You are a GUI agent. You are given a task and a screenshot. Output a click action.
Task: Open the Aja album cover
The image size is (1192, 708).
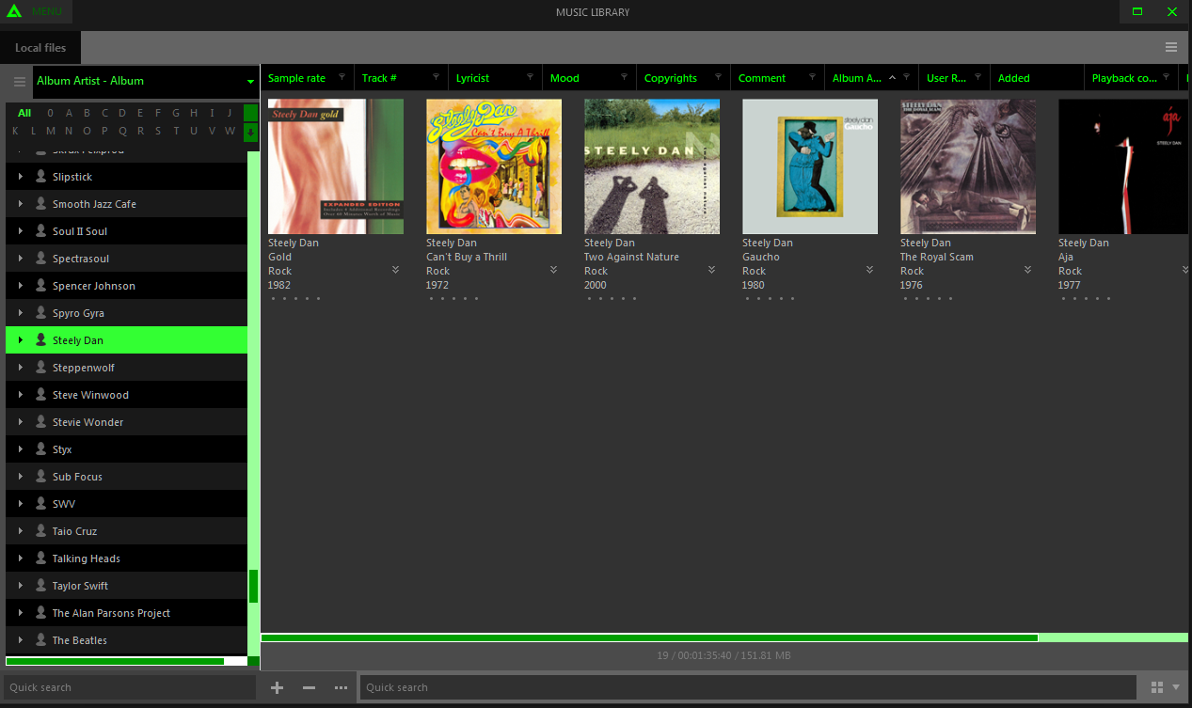pyautogui.click(x=1125, y=166)
